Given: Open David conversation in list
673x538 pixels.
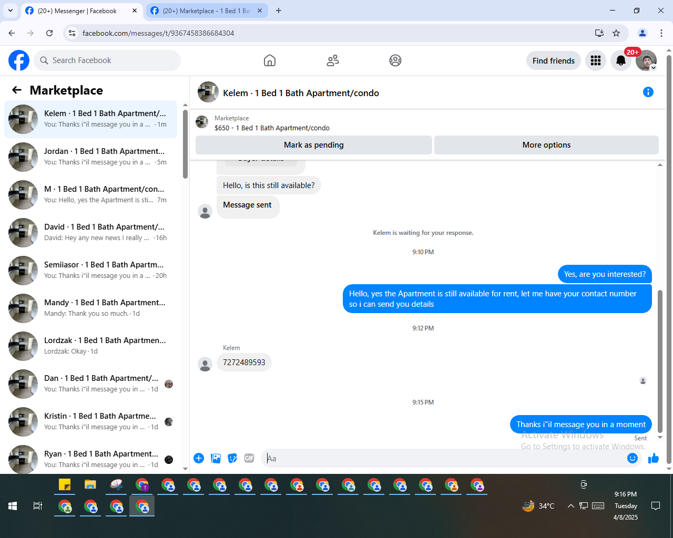Looking at the screenshot, I should click(91, 233).
